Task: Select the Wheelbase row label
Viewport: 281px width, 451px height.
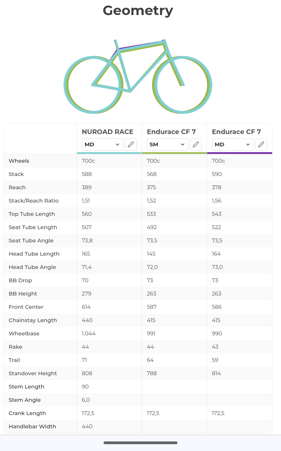Action: (24, 333)
